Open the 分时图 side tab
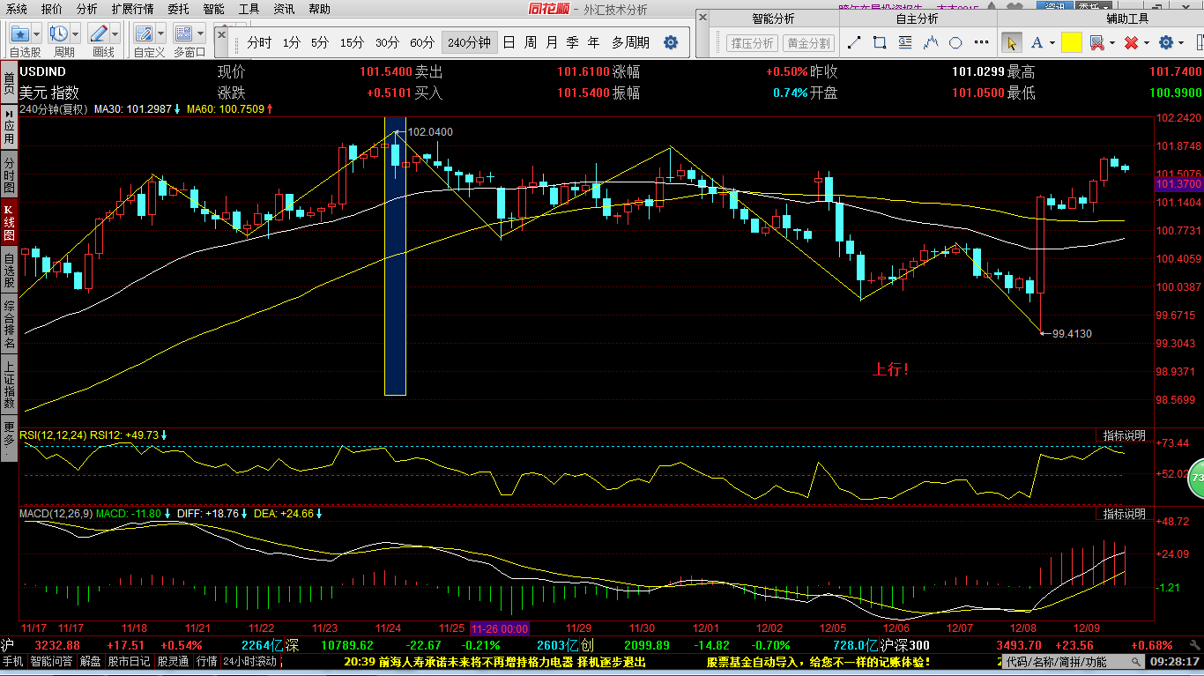Screen dimensions: 1204x676 (9, 175)
